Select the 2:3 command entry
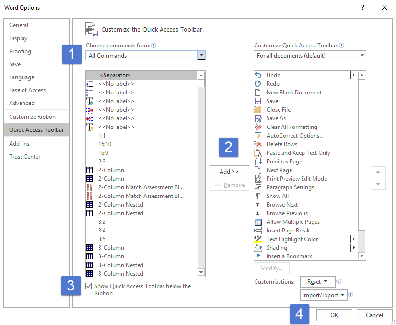The width and height of the screenshot is (396, 325). click(141, 162)
